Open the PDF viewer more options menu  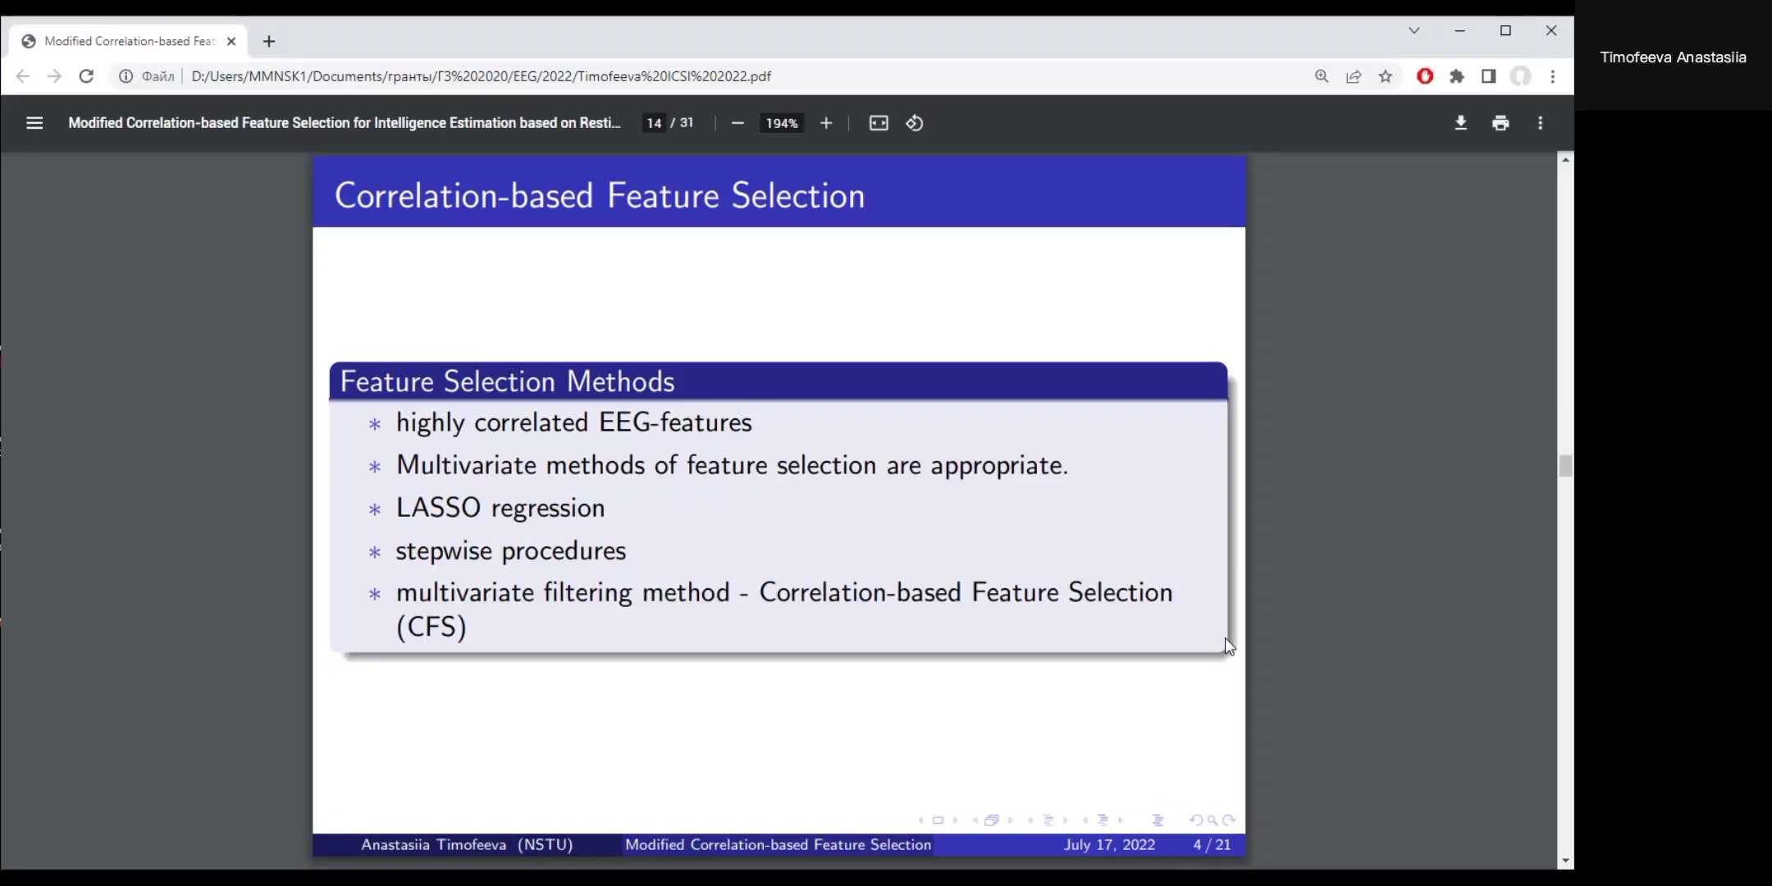[x=1540, y=123]
